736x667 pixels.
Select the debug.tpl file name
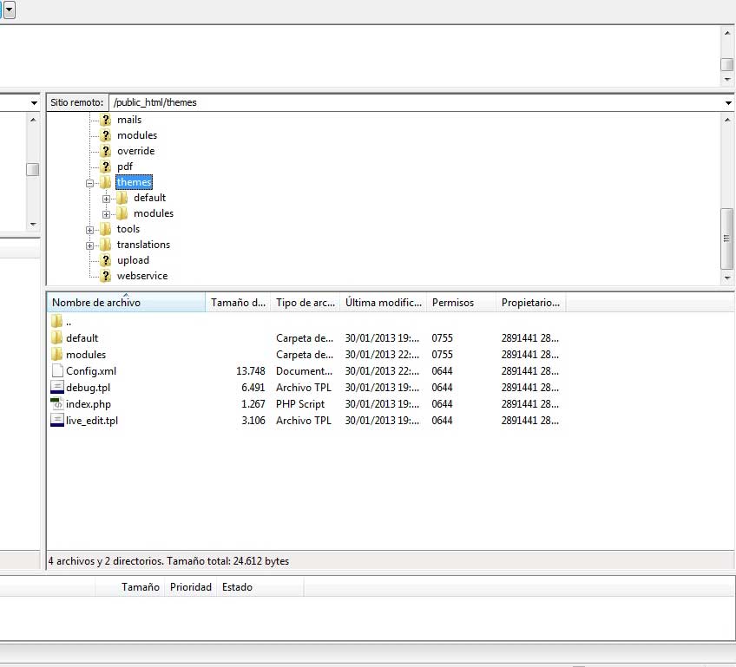[89, 388]
